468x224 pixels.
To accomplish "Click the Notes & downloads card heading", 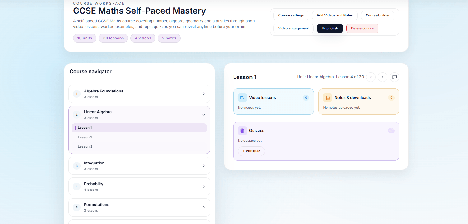I will pos(353,98).
